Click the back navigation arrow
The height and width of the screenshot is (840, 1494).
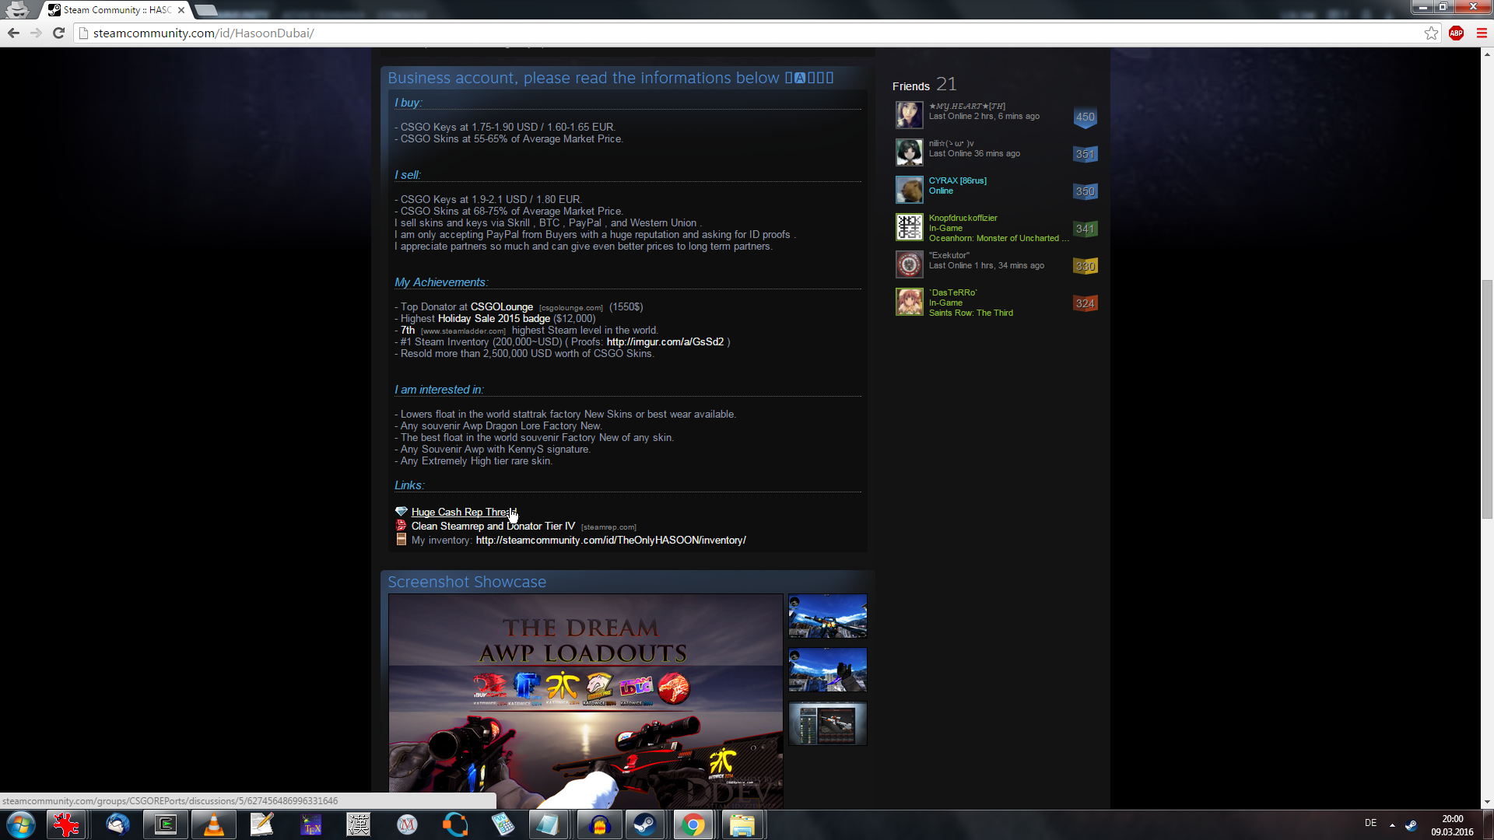(x=13, y=33)
